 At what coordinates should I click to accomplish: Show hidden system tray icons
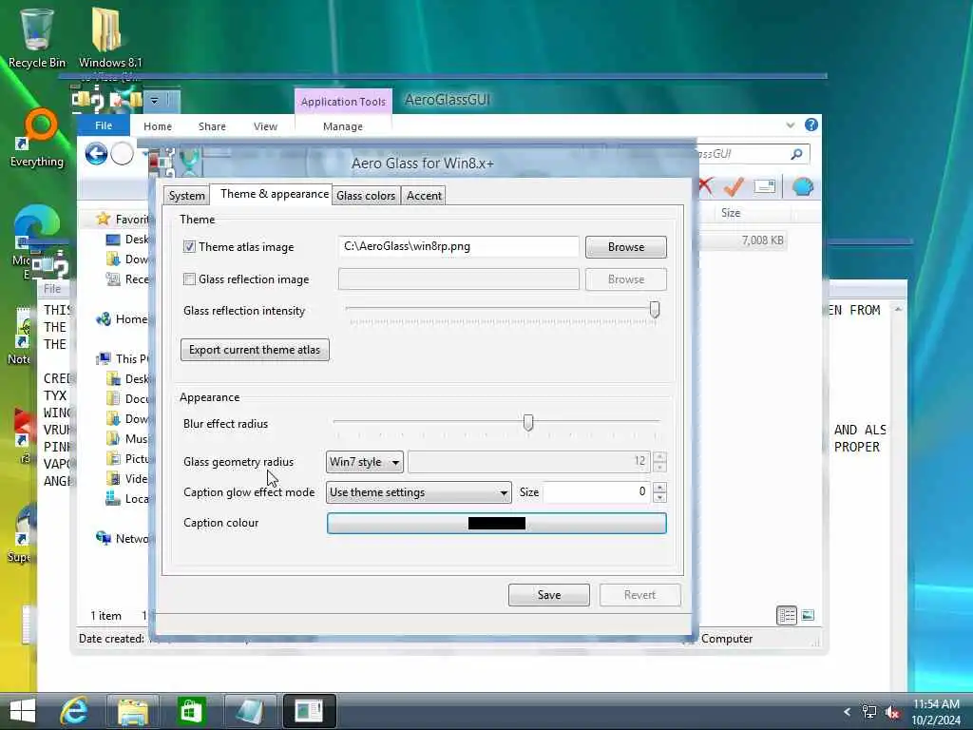pyautogui.click(x=847, y=712)
